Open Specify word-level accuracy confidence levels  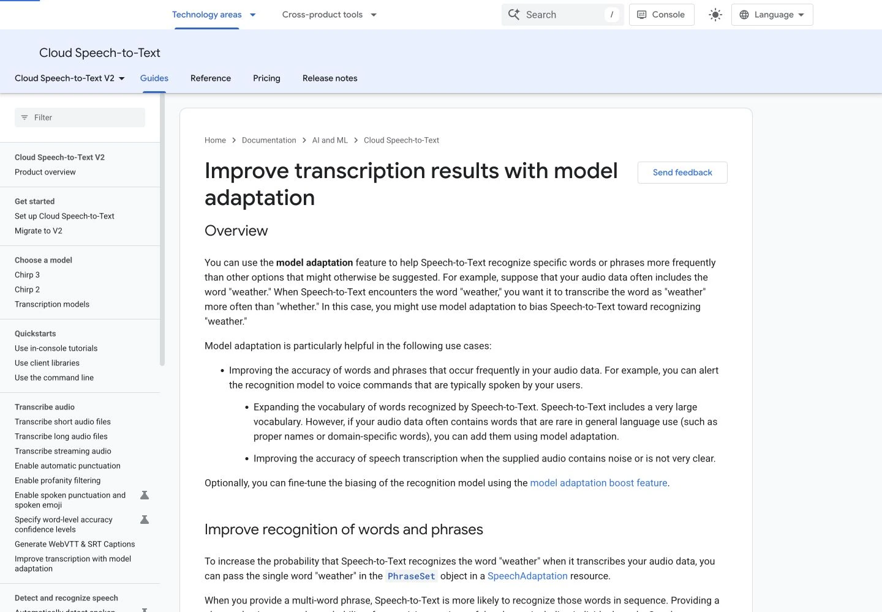[x=64, y=524]
